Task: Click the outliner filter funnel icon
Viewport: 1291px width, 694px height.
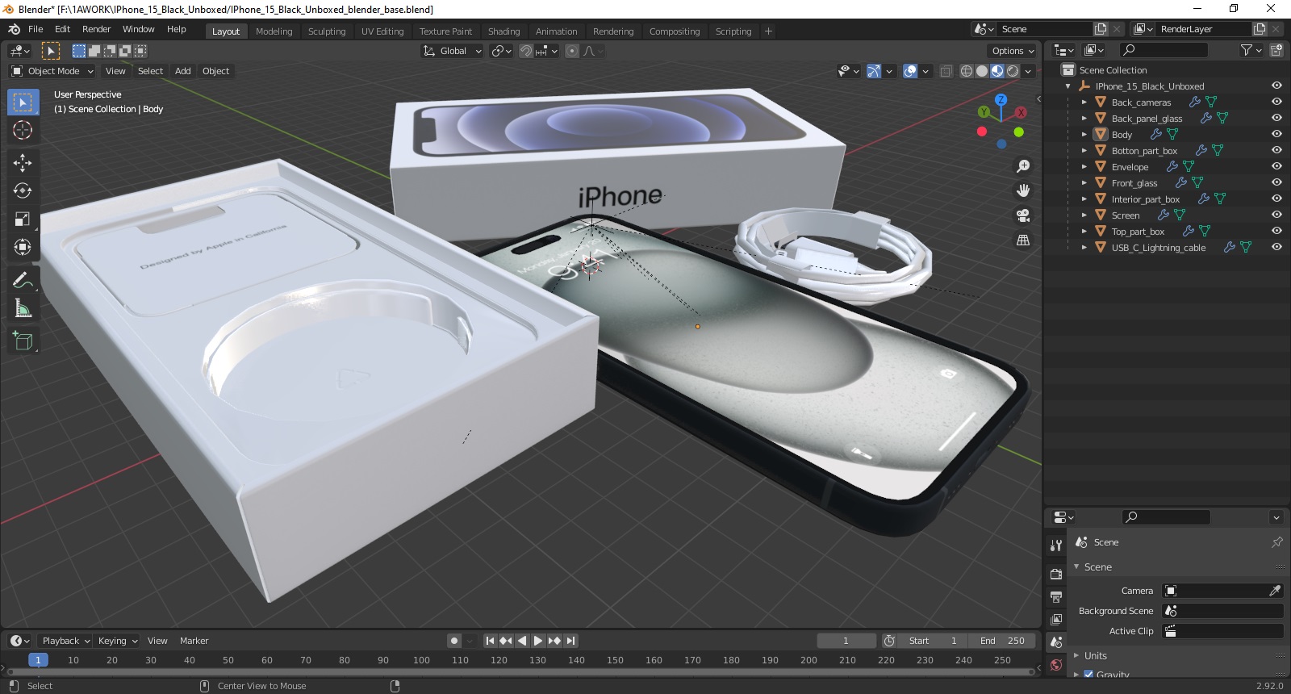Action: point(1247,50)
